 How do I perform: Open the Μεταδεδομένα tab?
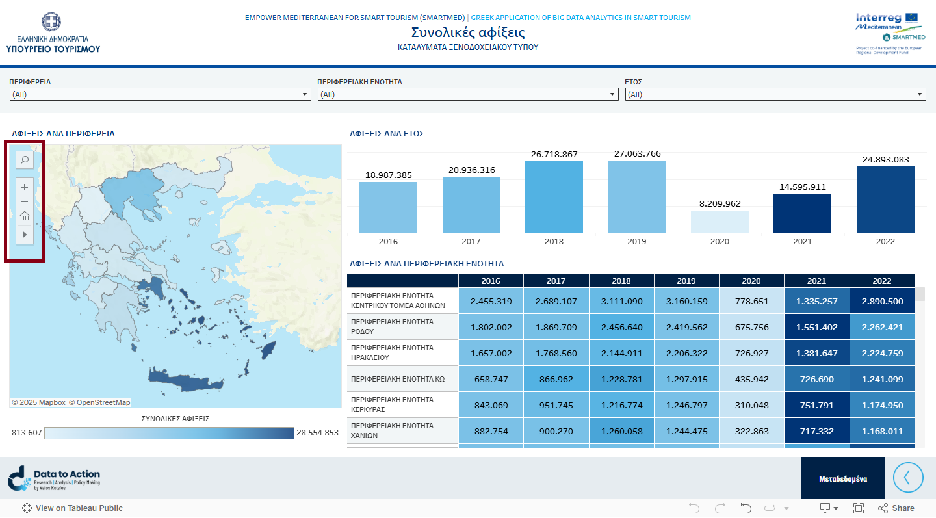[842, 478]
